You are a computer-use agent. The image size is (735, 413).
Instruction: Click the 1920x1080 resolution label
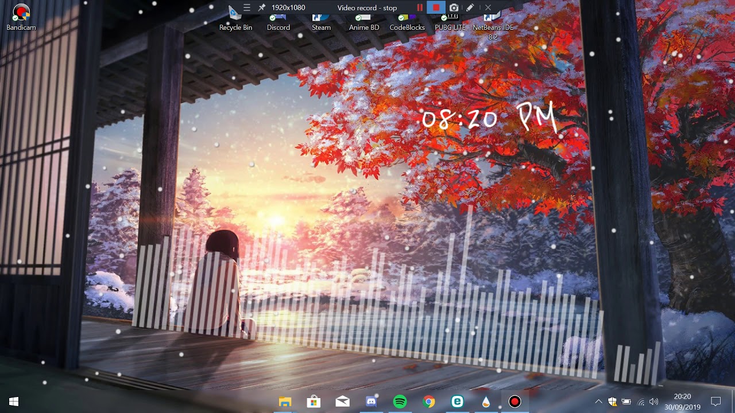(x=288, y=7)
